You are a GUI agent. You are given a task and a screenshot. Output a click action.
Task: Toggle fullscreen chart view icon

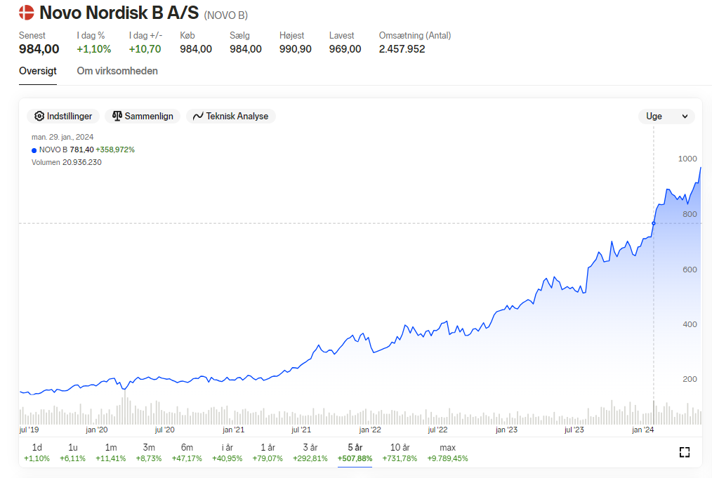point(685,452)
